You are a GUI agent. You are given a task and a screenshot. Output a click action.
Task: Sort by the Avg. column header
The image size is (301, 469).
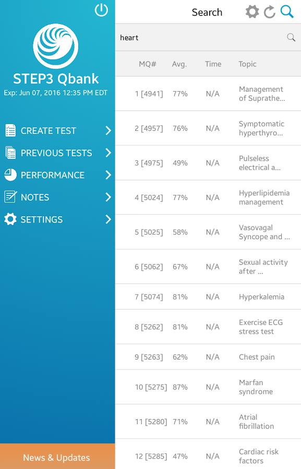click(x=179, y=64)
